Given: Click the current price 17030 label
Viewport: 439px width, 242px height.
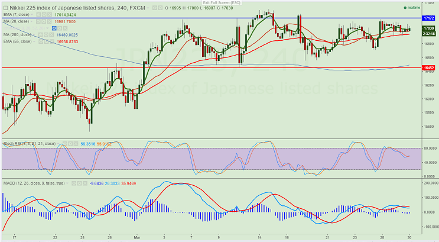Looking at the screenshot, I should click(x=429, y=28).
